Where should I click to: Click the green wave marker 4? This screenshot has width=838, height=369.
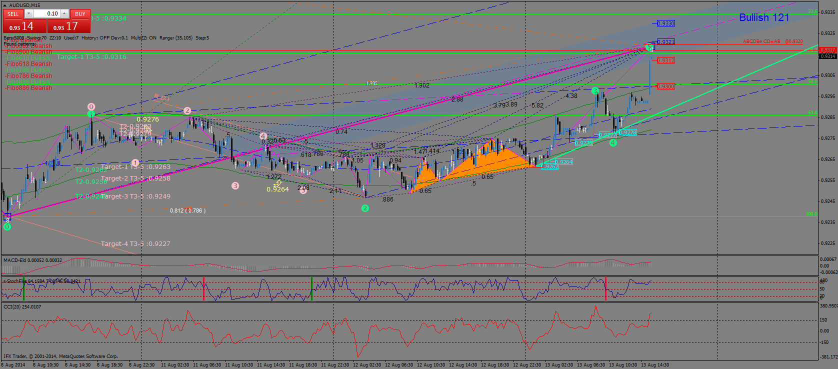pos(613,143)
